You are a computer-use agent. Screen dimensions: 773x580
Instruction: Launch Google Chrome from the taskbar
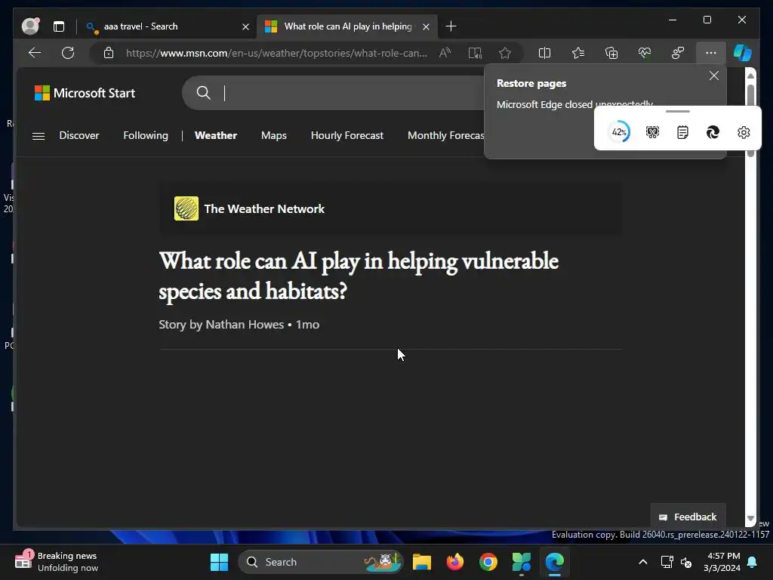pyautogui.click(x=488, y=562)
